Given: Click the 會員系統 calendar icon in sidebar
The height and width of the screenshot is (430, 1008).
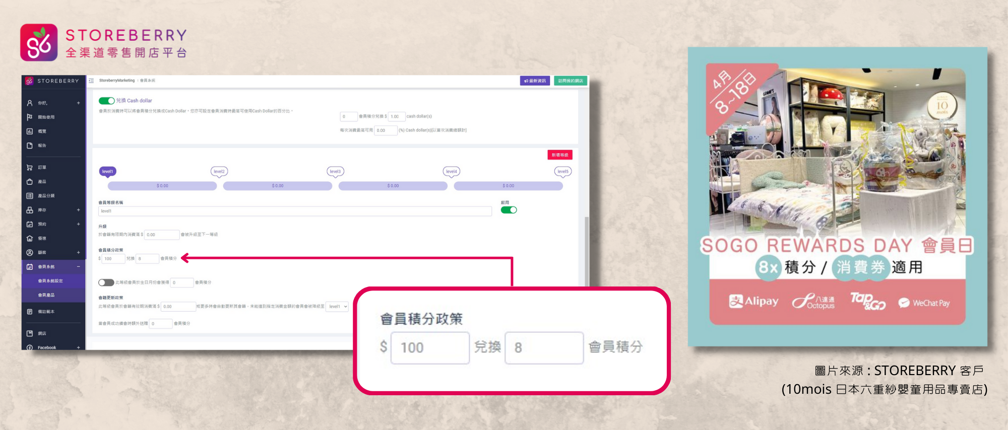Looking at the screenshot, I should point(30,266).
